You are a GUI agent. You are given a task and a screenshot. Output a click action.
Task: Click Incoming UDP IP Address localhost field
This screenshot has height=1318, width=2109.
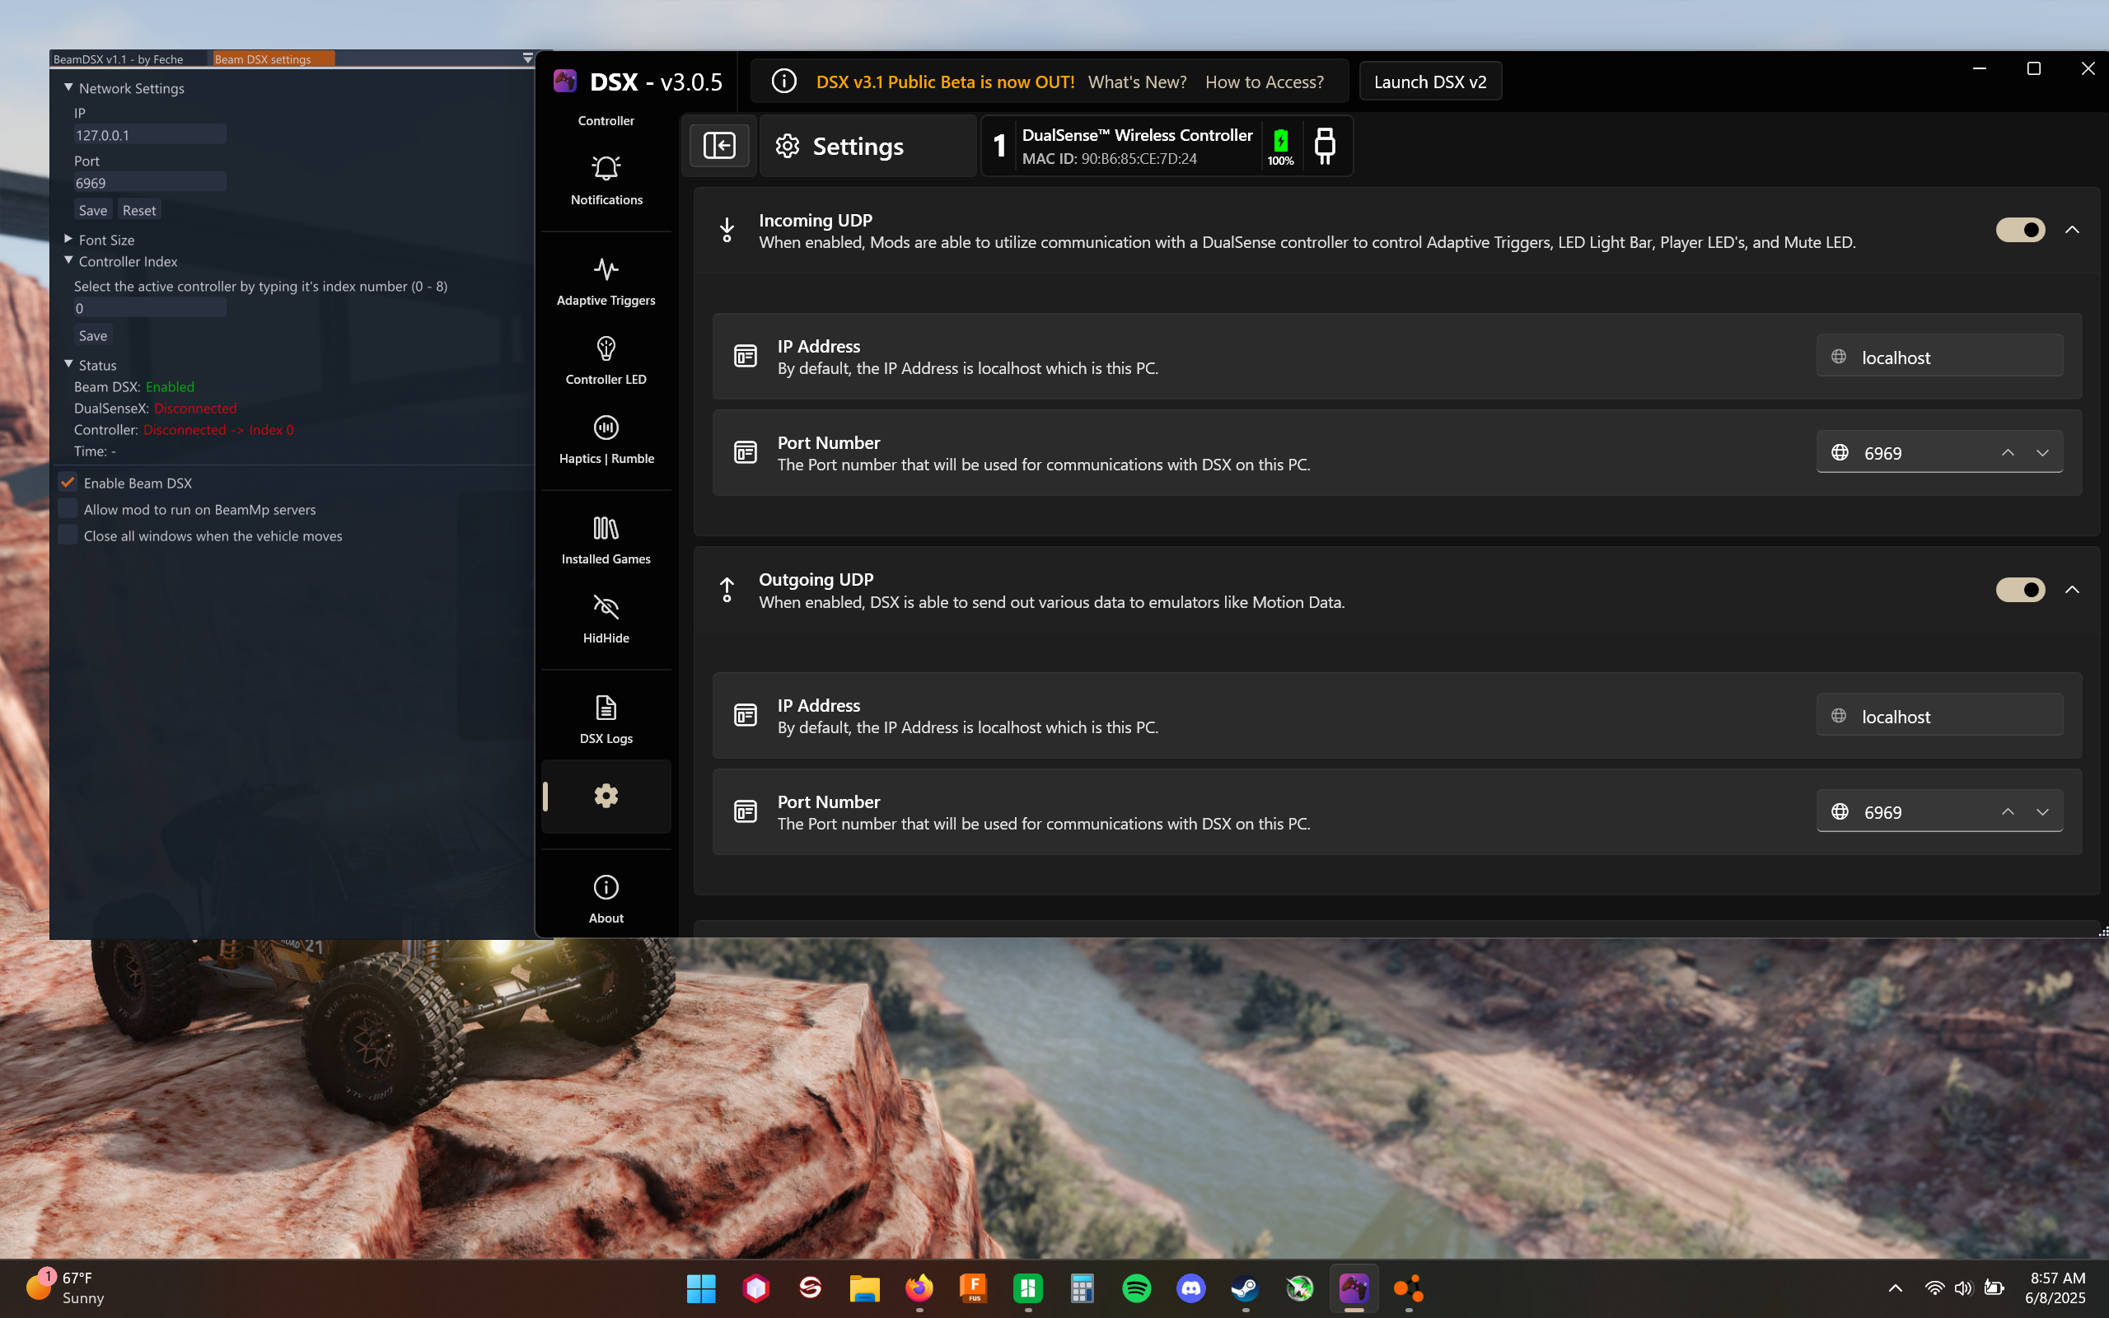1939,356
